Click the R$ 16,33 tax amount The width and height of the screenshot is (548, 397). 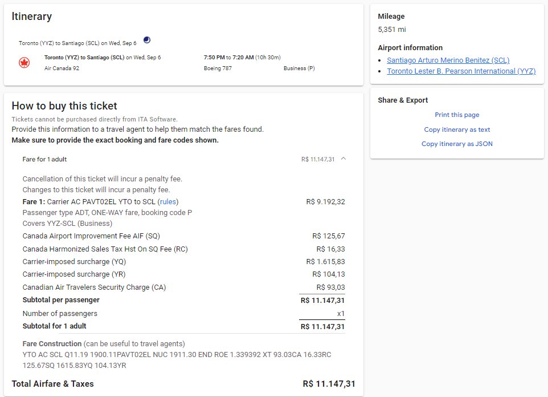pyautogui.click(x=330, y=249)
